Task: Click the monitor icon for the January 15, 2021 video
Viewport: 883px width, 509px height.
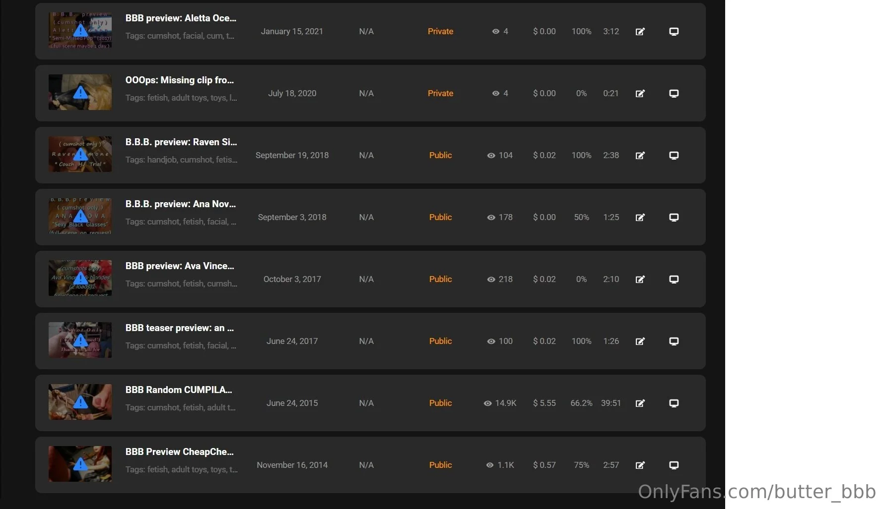Action: (x=674, y=32)
